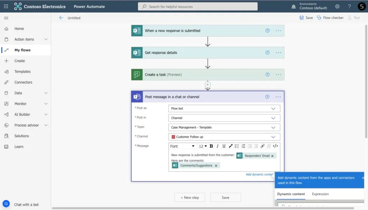368x210 pixels.
Task: Open the Team dropdown
Action: tap(224, 127)
